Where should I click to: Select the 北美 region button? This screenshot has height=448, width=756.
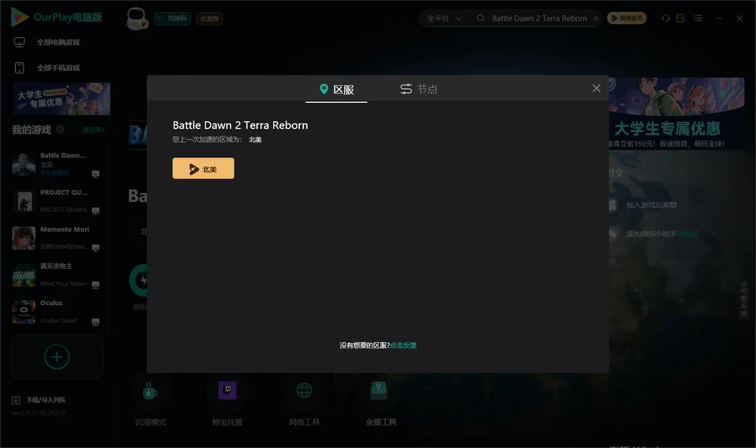click(203, 169)
